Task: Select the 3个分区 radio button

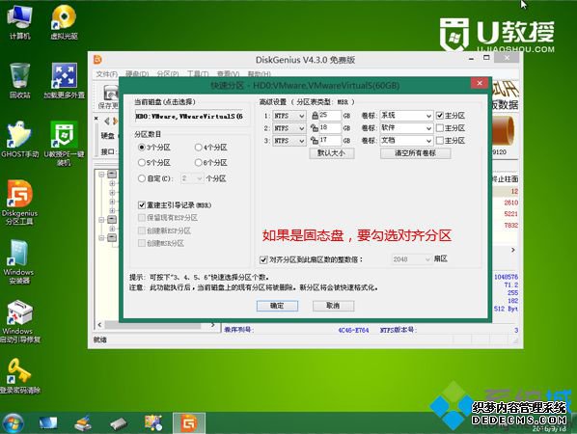Action: point(141,148)
